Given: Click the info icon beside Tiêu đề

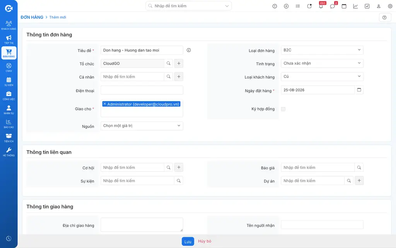Looking at the screenshot, I should 189,50.
